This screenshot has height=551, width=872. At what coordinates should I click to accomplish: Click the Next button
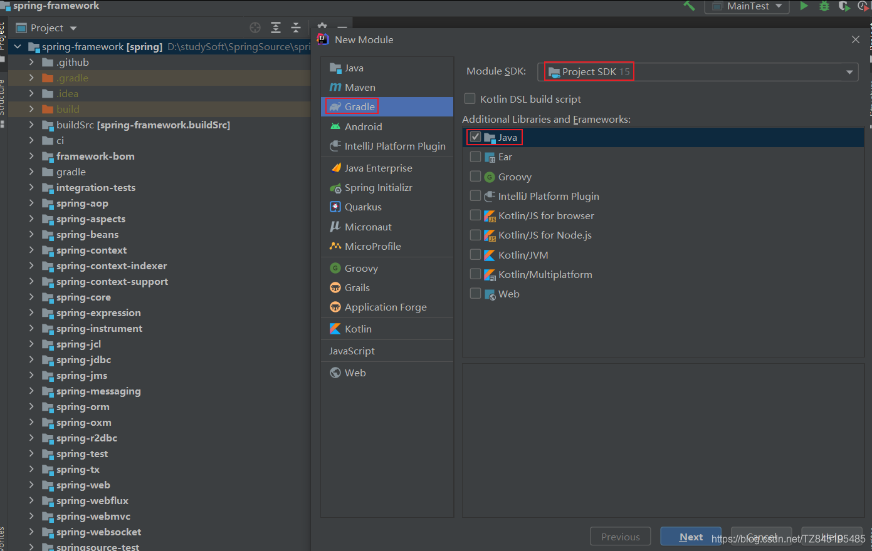(691, 537)
